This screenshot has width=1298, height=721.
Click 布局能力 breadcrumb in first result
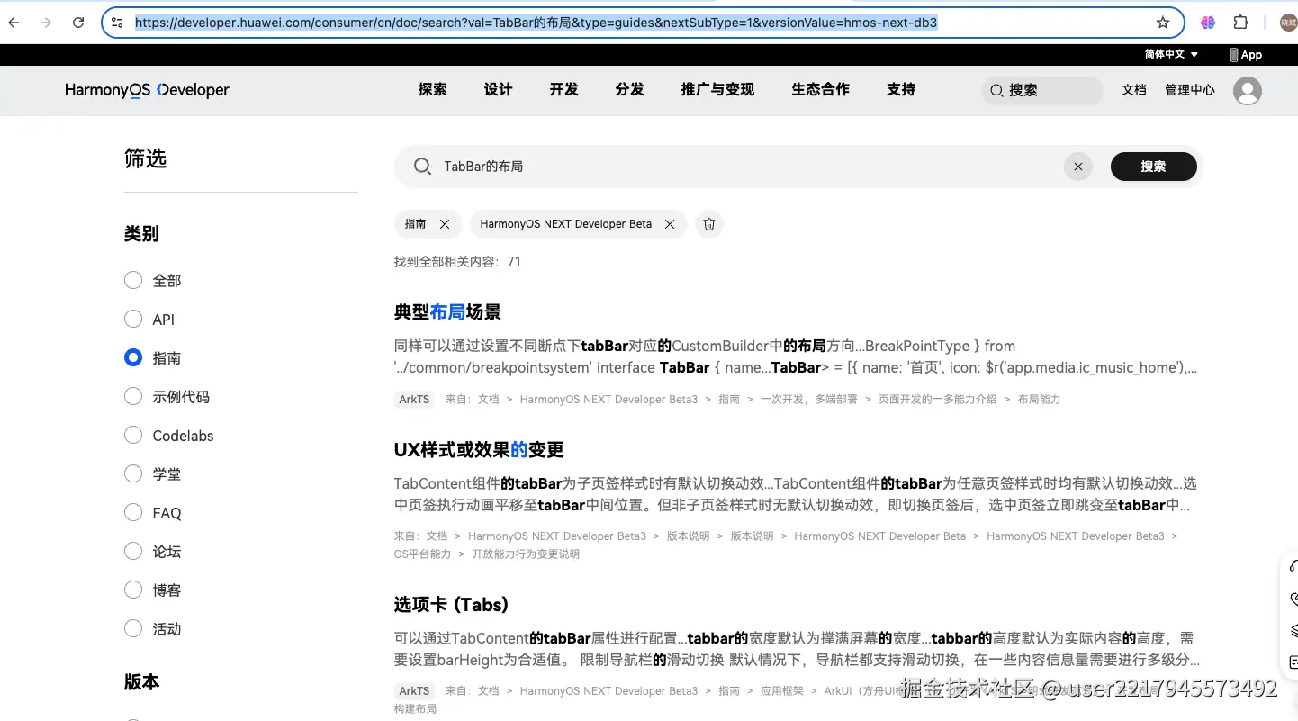pyautogui.click(x=1039, y=400)
